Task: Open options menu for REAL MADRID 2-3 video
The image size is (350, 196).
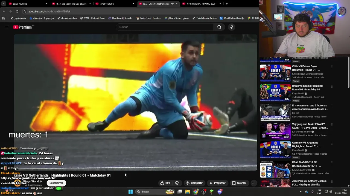Action: [332, 163]
